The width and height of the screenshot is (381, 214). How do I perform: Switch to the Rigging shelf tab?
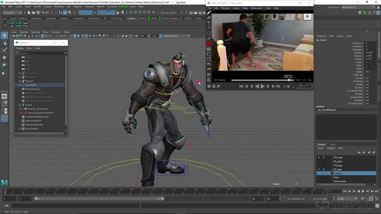[x=65, y=18]
